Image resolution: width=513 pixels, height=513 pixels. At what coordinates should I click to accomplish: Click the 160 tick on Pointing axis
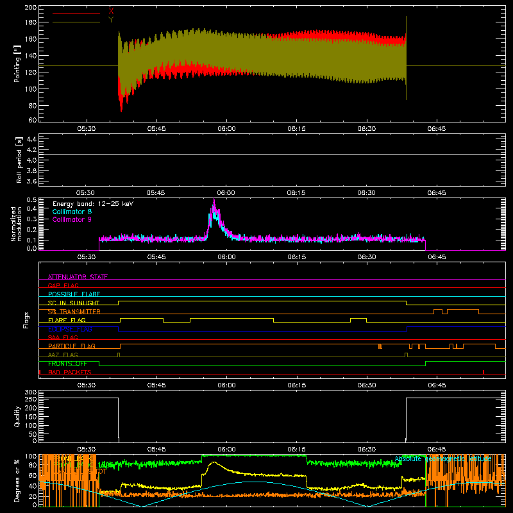pyautogui.click(x=31, y=39)
